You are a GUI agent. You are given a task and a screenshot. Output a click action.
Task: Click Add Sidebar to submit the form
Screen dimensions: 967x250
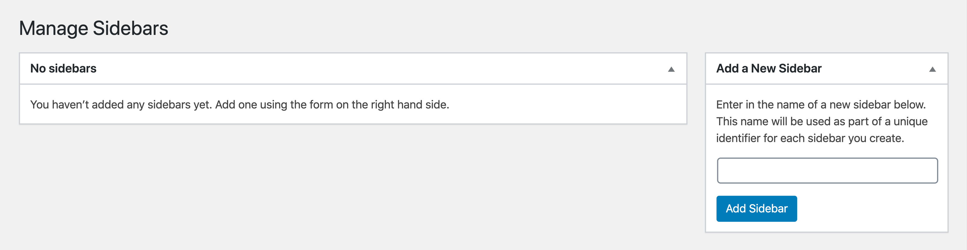click(757, 208)
